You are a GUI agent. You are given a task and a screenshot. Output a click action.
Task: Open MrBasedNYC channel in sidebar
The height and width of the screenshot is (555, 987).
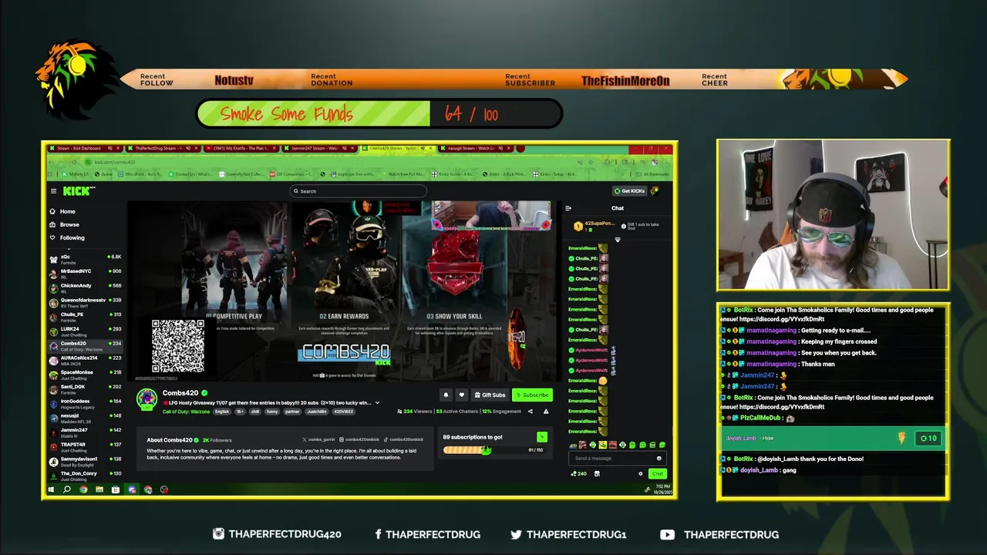85,274
